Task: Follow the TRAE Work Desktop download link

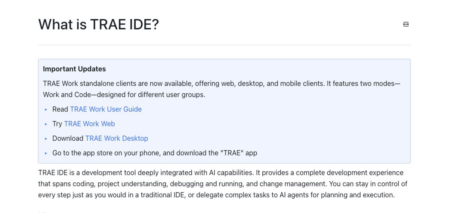Action: 117,139
